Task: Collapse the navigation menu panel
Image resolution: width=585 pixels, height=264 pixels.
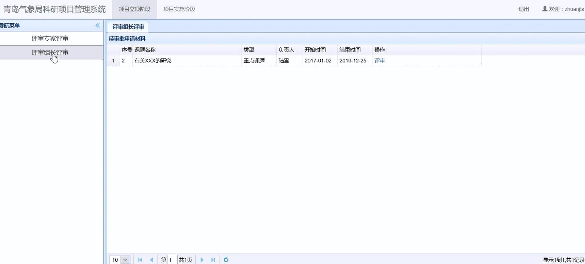Action: [x=98, y=25]
